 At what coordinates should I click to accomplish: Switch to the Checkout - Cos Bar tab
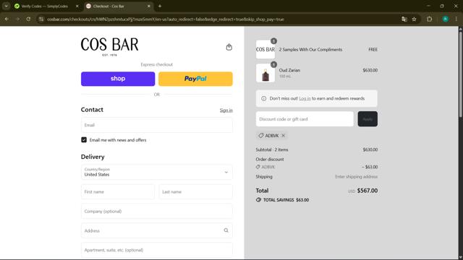(x=118, y=6)
